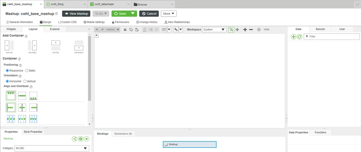The image size is (361, 152).
Task: Switch to the cwht_thing tab
Action: (66, 4)
